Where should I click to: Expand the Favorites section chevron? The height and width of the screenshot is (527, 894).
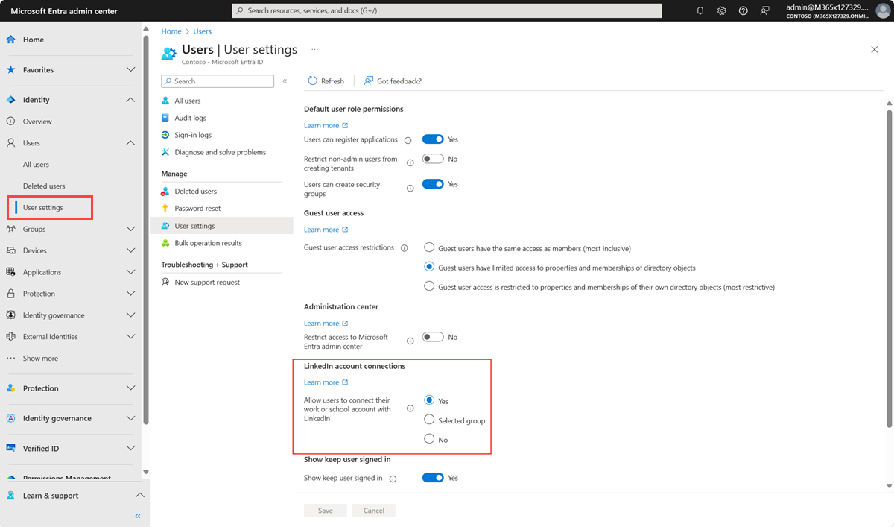(x=130, y=69)
